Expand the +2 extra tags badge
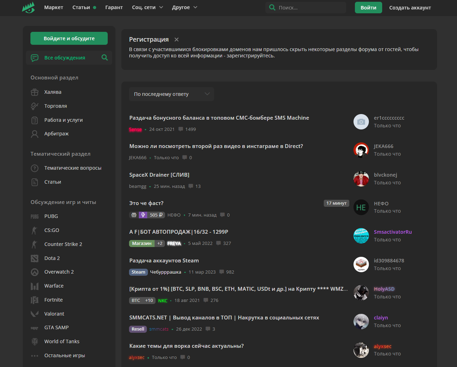Screen dimensions: 457x367 pyautogui.click(x=160, y=243)
